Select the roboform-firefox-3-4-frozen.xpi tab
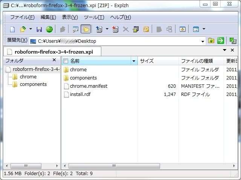This screenshot has height=180, width=241. point(52,52)
